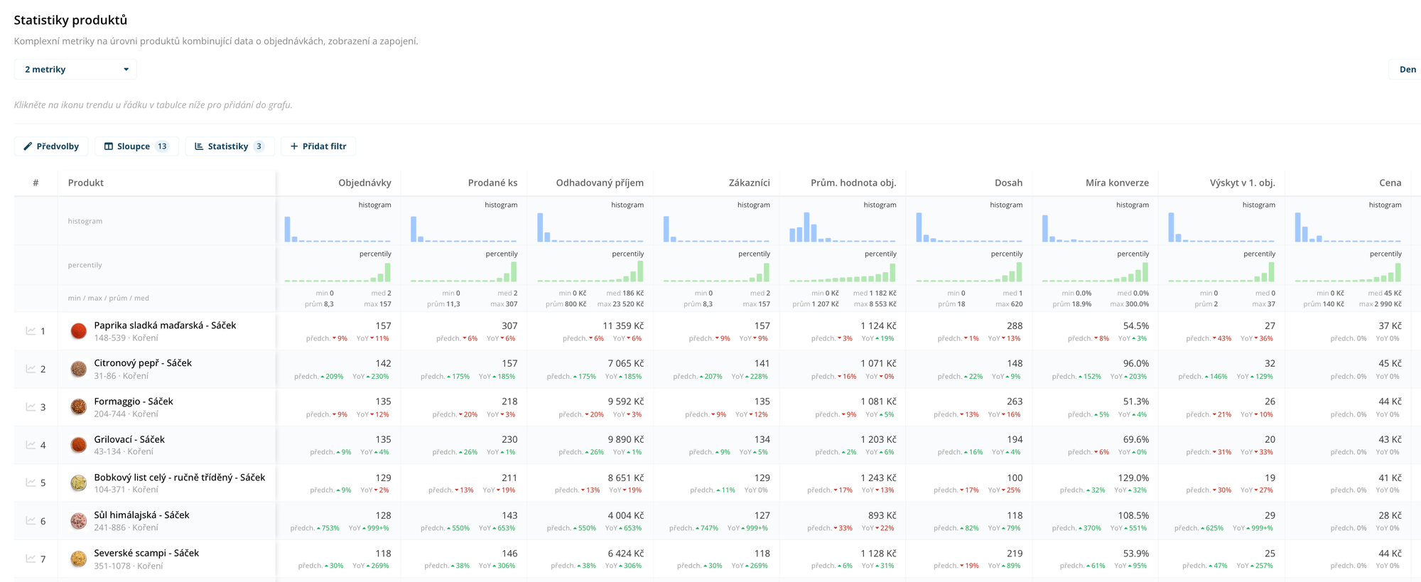Open product Grilovací - Sáček
Viewport: 1421px width, 582px height.
tap(129, 439)
